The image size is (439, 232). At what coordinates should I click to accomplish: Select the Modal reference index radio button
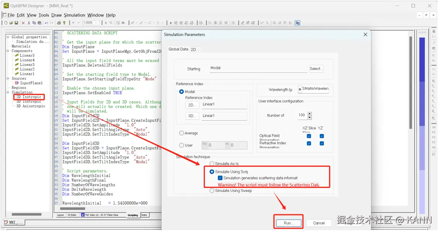point(181,92)
